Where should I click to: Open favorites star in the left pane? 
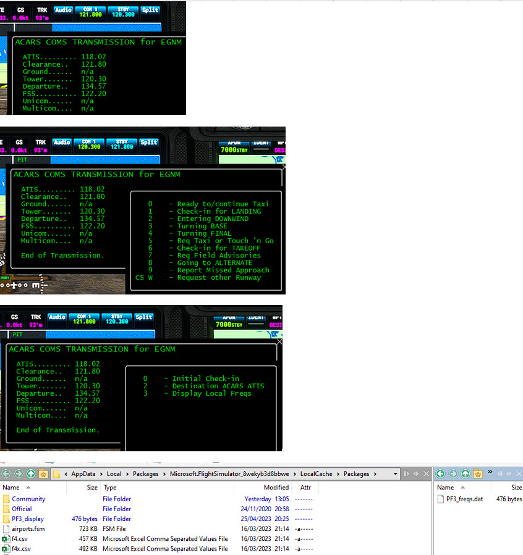coord(43,474)
